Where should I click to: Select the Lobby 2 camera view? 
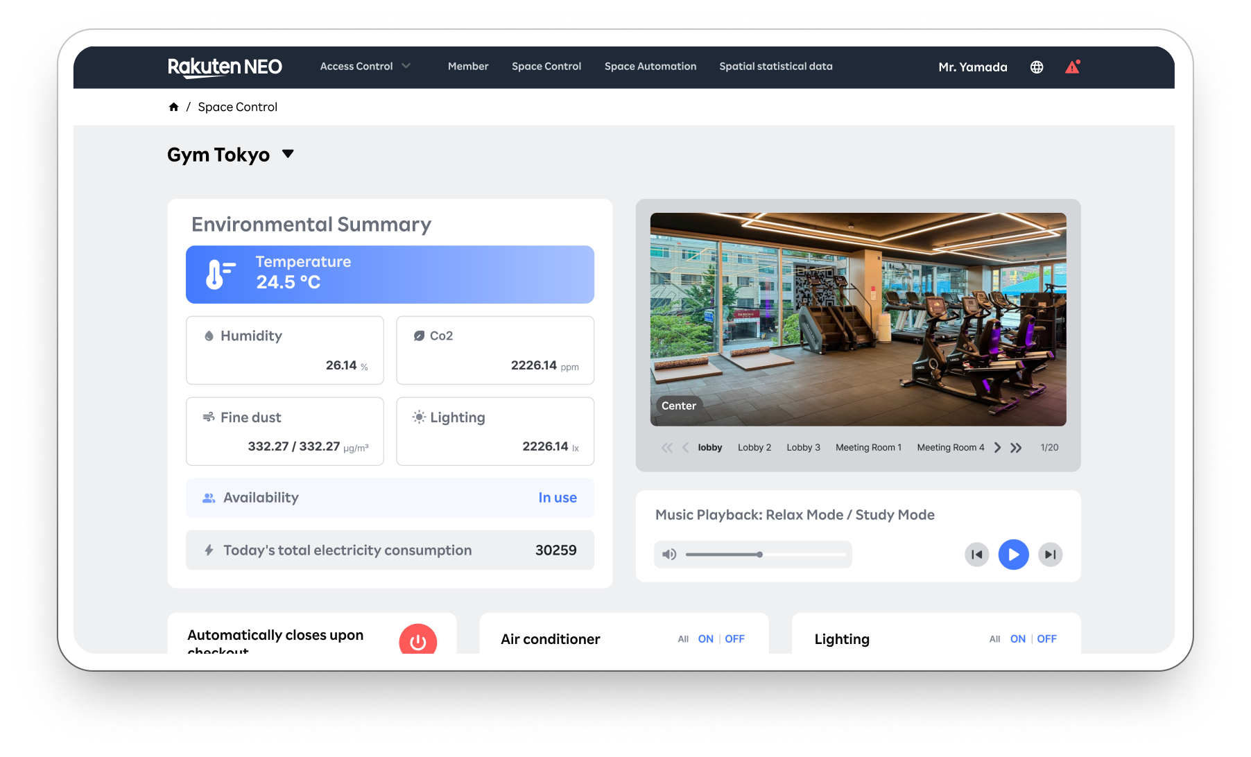pyautogui.click(x=754, y=448)
